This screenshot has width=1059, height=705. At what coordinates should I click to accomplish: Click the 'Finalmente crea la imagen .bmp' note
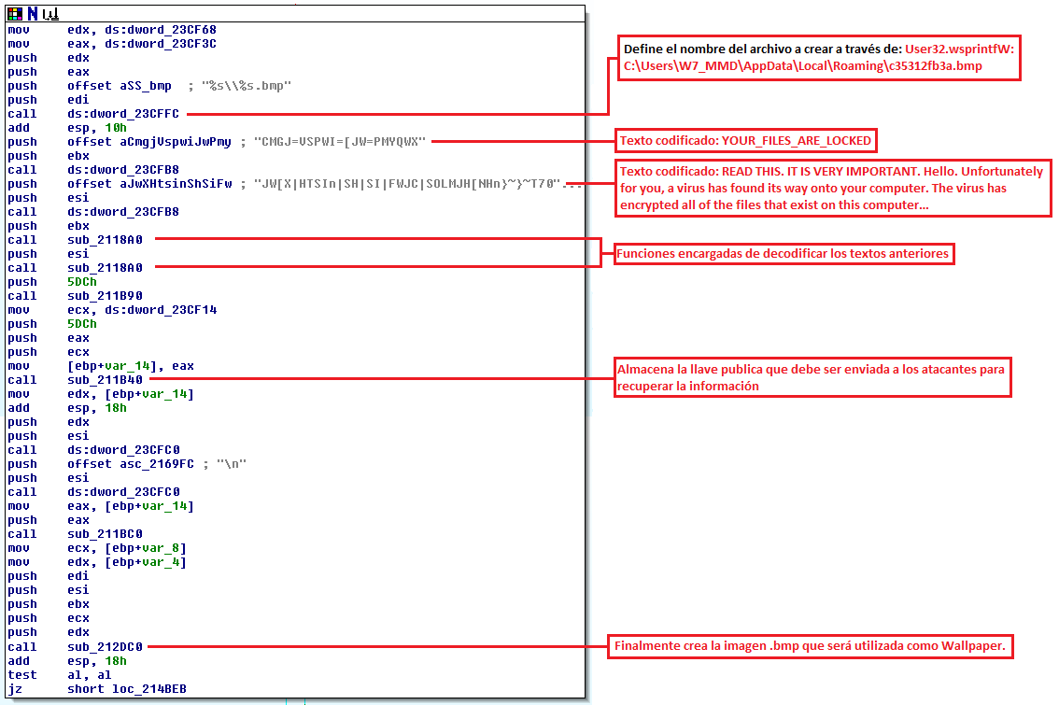coord(811,646)
